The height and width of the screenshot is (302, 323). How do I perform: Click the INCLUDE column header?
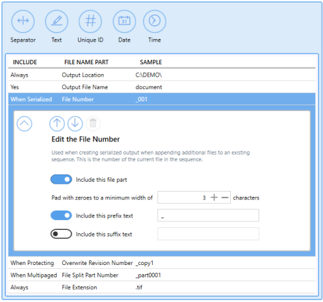(x=25, y=62)
